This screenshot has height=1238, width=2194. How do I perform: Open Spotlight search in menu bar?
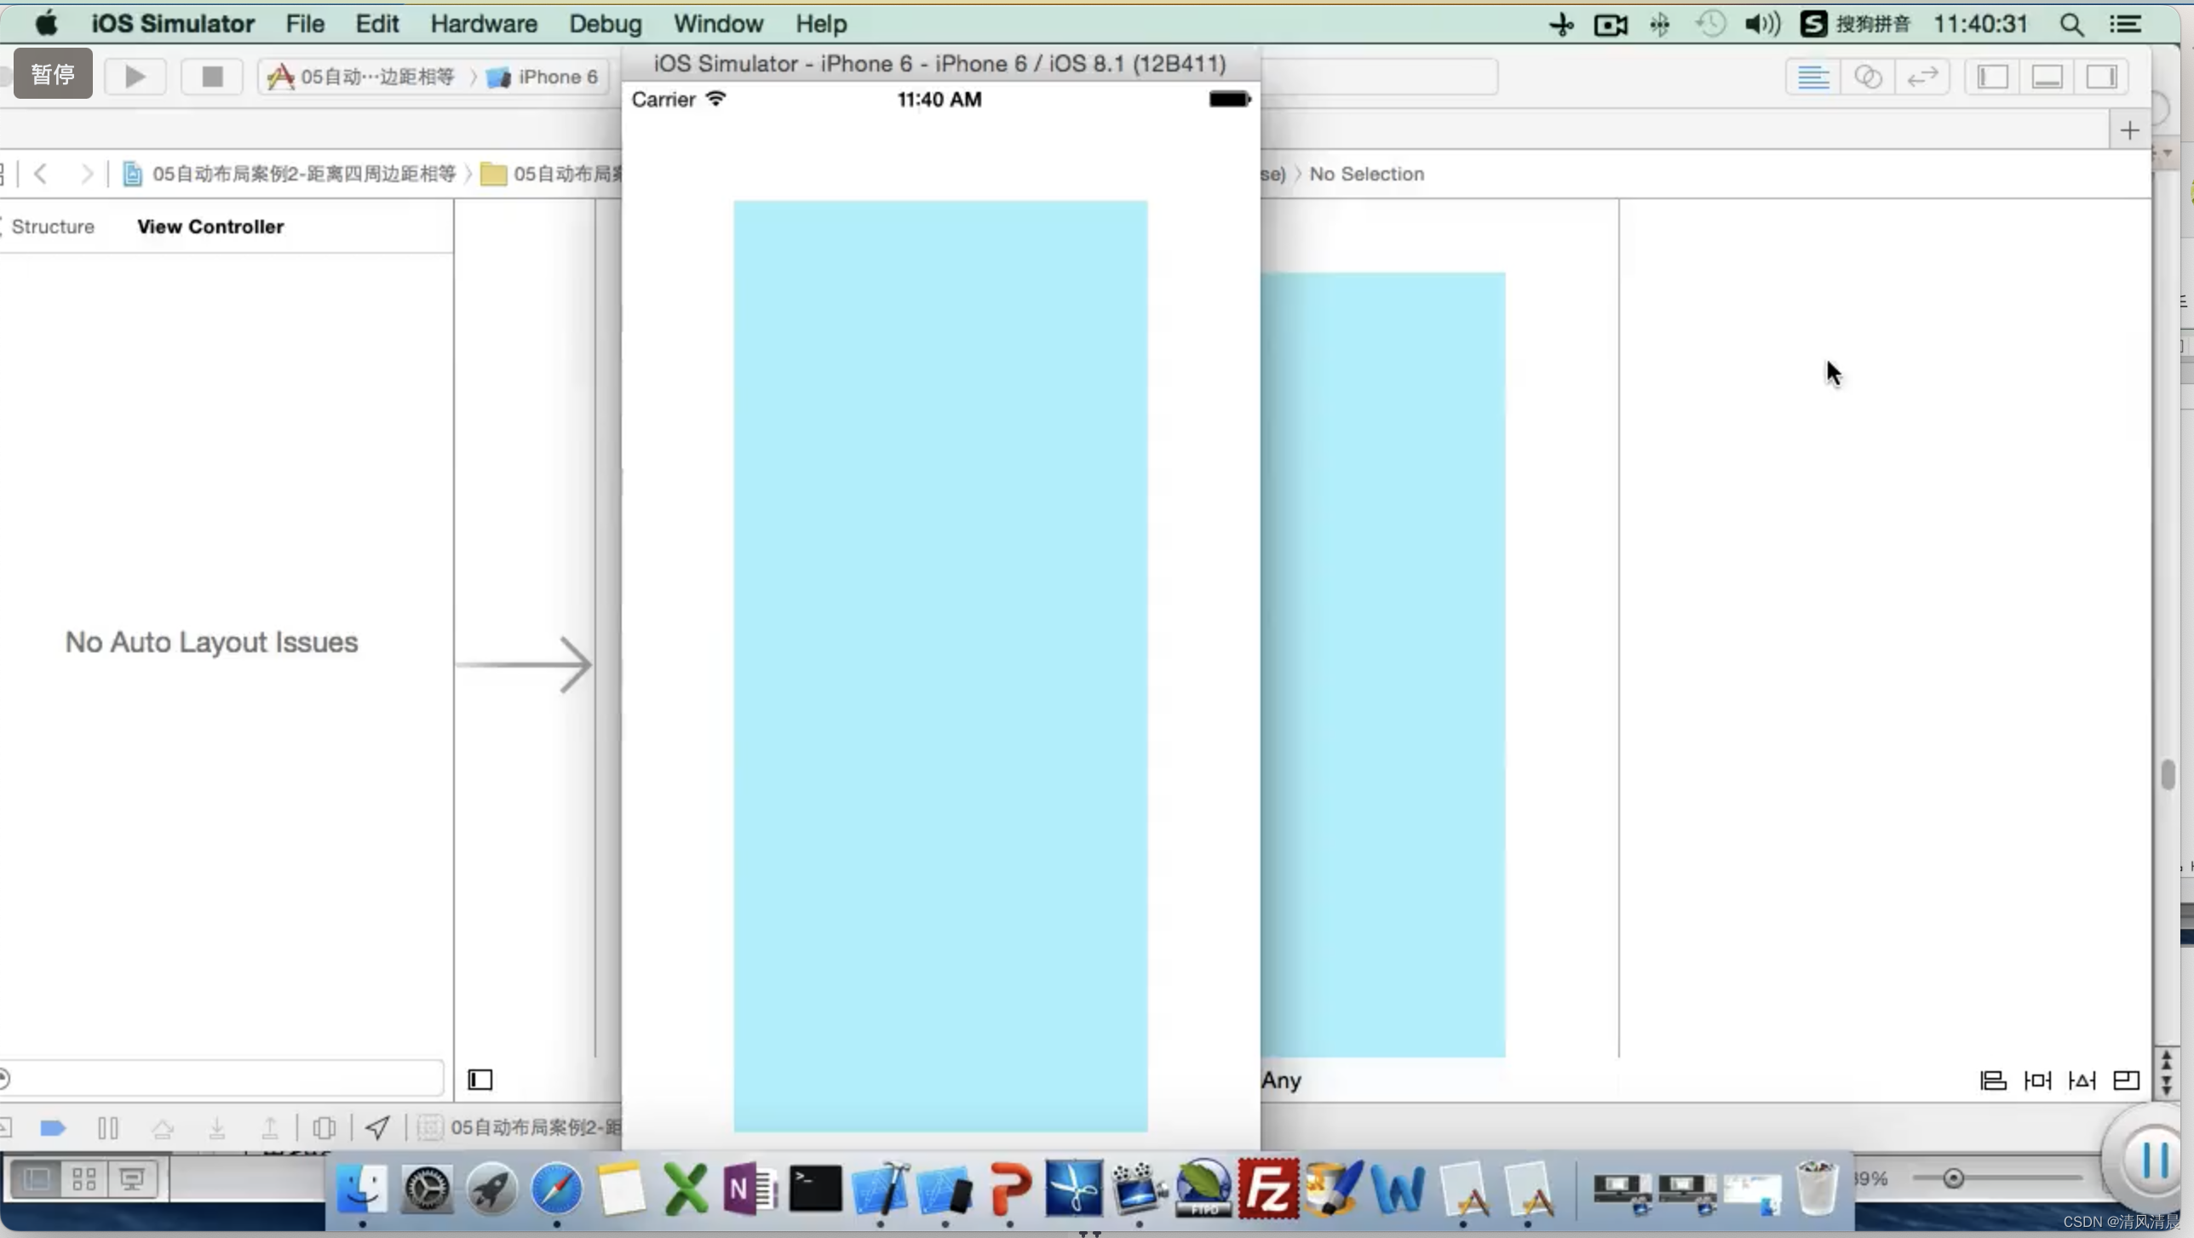[2072, 24]
